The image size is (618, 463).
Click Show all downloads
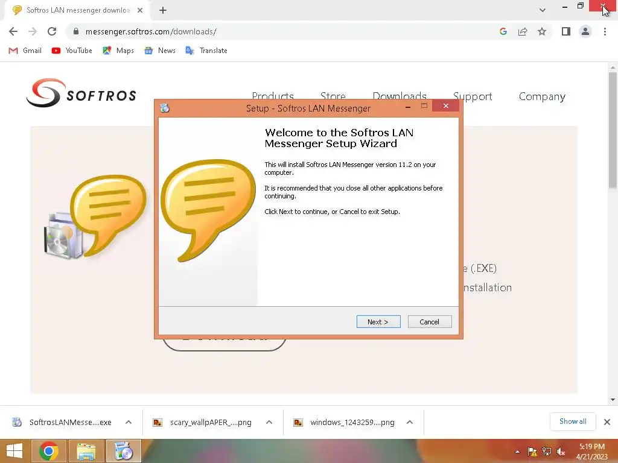[573, 421]
